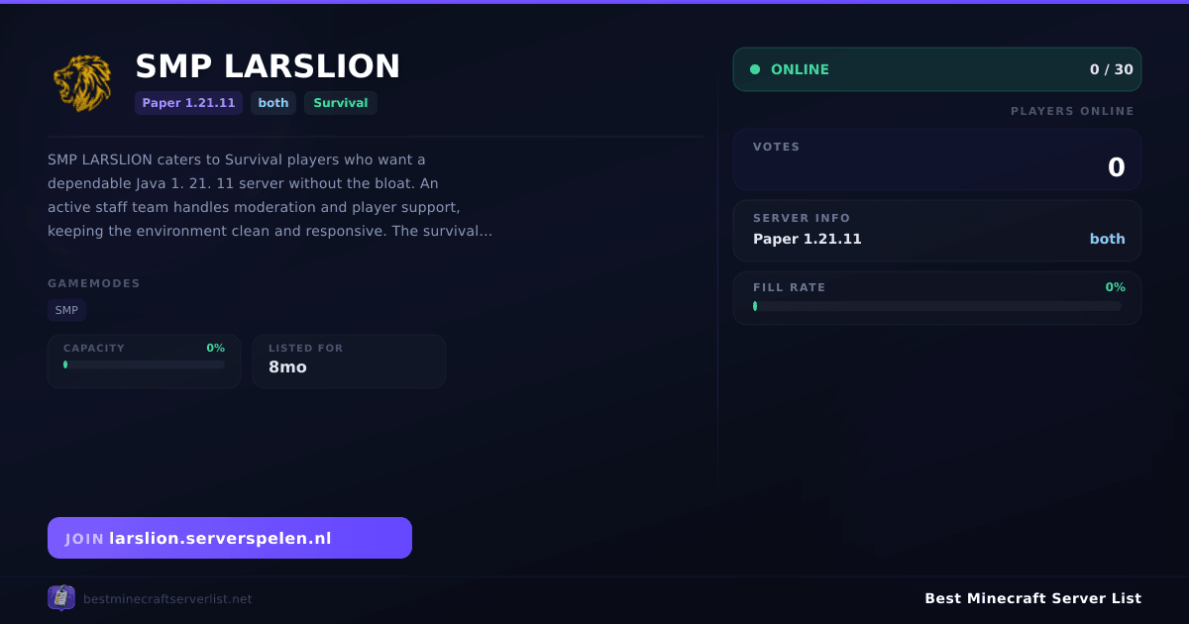Click the ONLINE status label
Viewport: 1189px width, 624px height.
[800, 69]
